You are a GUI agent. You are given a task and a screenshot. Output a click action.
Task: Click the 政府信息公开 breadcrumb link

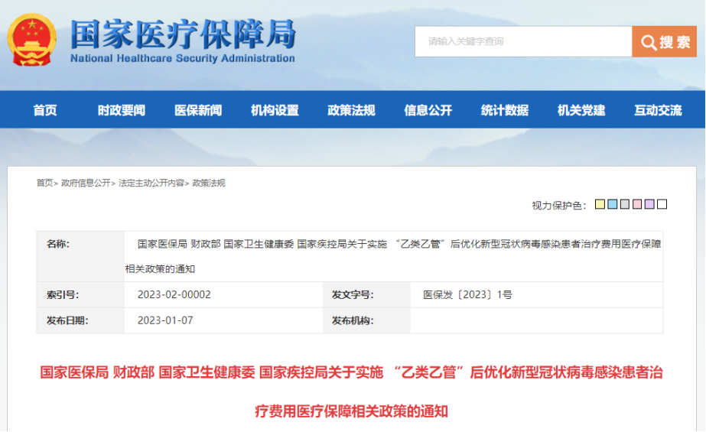pos(86,183)
